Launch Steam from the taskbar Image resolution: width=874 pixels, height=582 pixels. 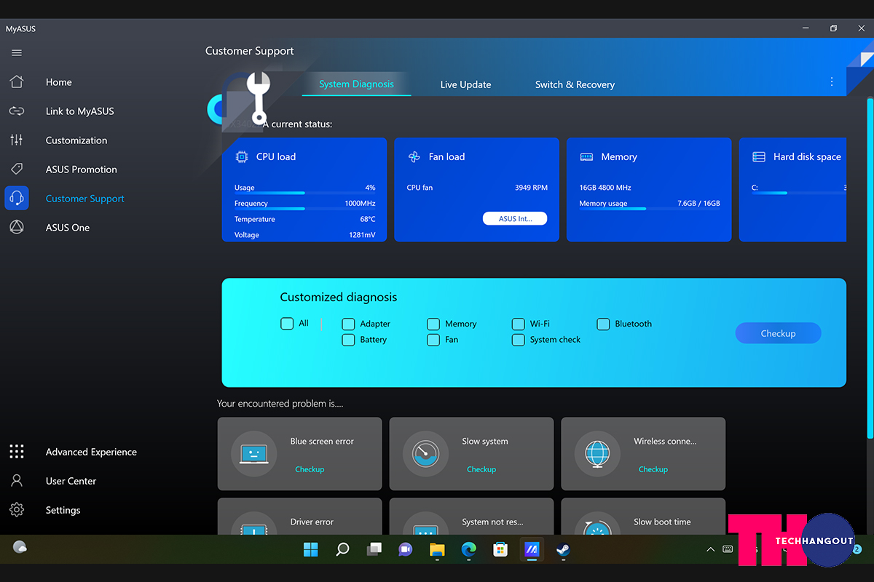coord(563,549)
